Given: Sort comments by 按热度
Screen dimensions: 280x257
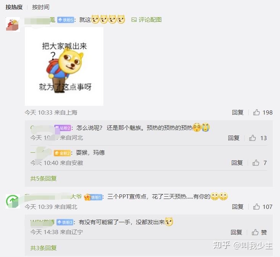Looking at the screenshot, I should pyautogui.click(x=14, y=7).
